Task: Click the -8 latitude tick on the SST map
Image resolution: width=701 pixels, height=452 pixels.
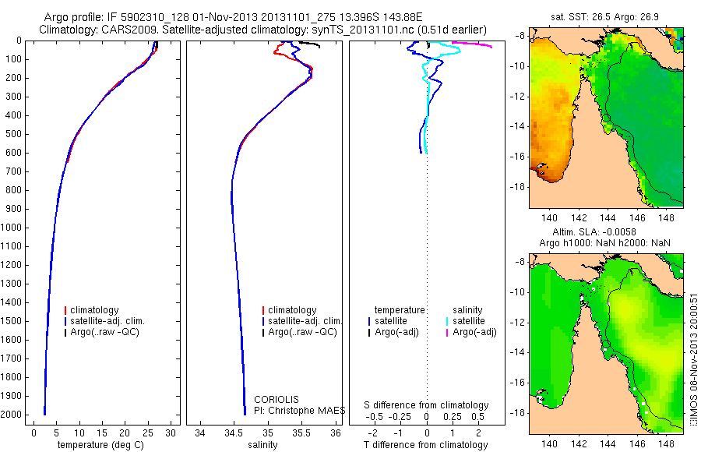Action: pos(520,36)
